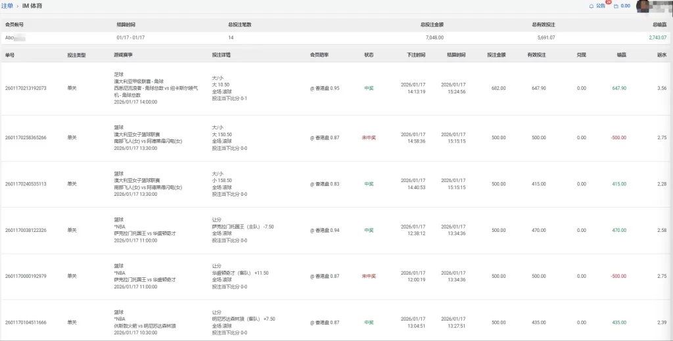Select order number 2601170258365266

coord(26,138)
